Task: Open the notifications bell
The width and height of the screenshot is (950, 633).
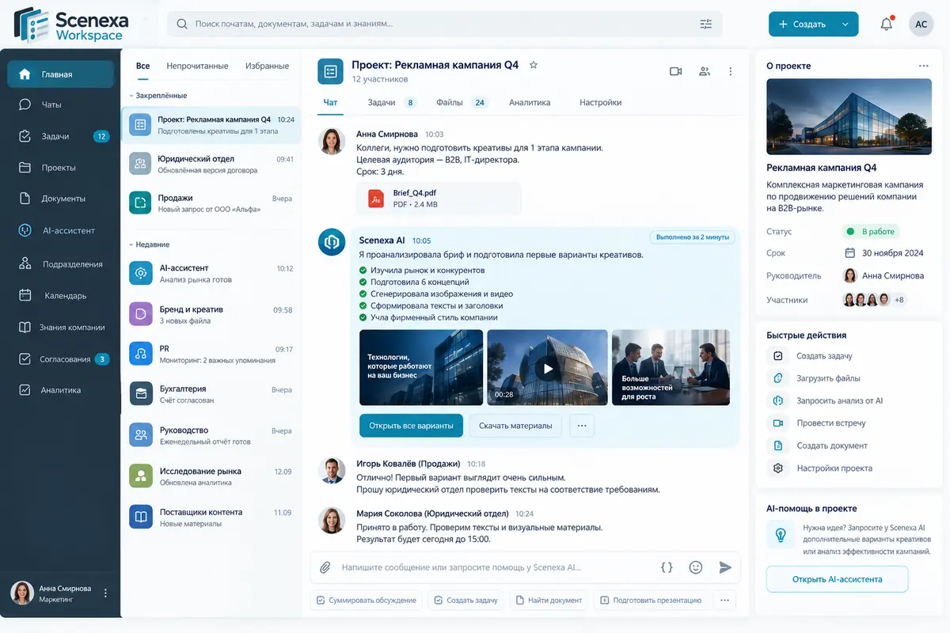Action: coord(887,24)
